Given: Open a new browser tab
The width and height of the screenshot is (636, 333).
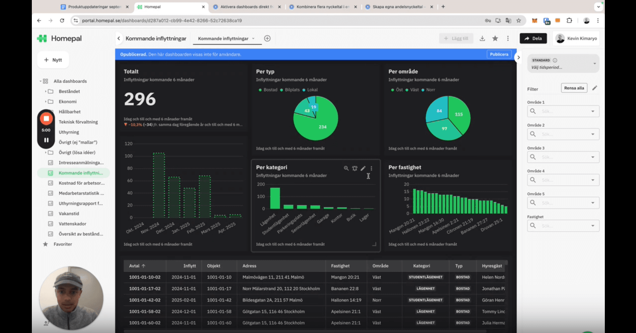Looking at the screenshot, I should (443, 7).
